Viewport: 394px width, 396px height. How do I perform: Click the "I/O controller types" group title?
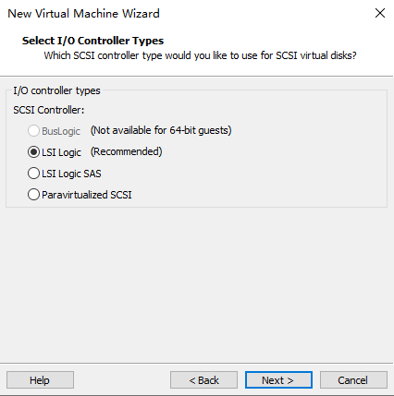click(56, 90)
